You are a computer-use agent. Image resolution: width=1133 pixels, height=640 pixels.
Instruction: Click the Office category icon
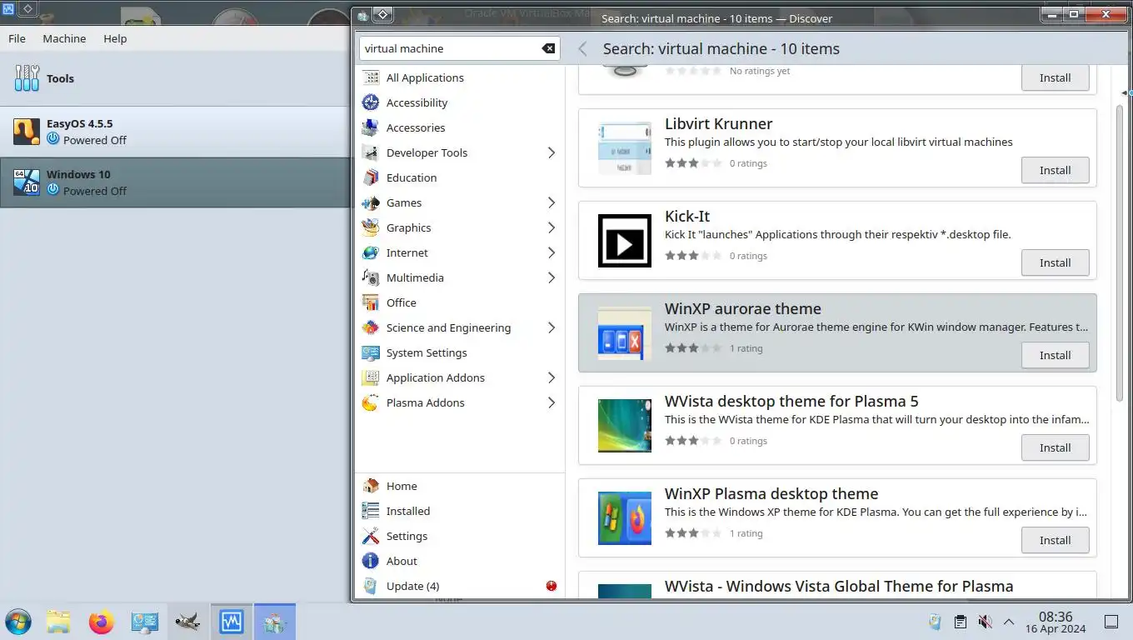tap(371, 302)
